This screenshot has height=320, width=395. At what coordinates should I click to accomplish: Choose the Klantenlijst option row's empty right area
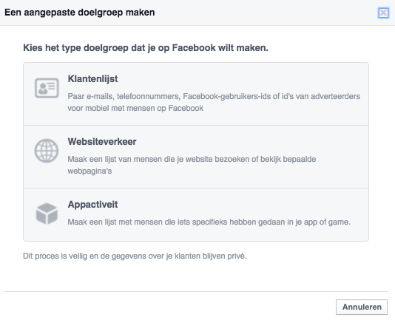(x=277, y=79)
